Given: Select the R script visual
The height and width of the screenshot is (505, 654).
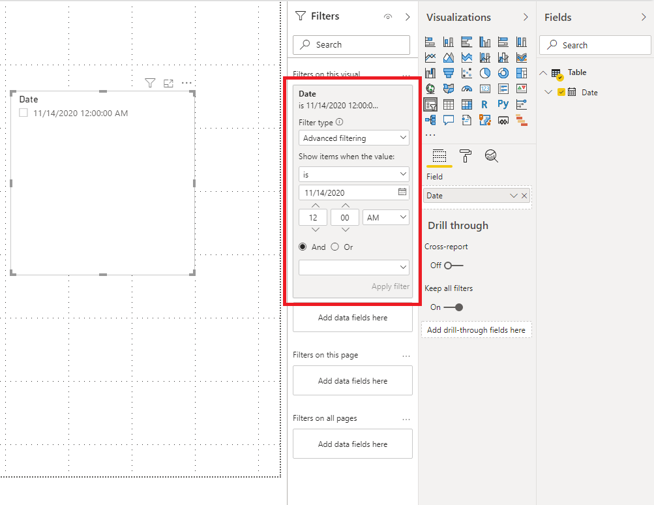Looking at the screenshot, I should 484,104.
